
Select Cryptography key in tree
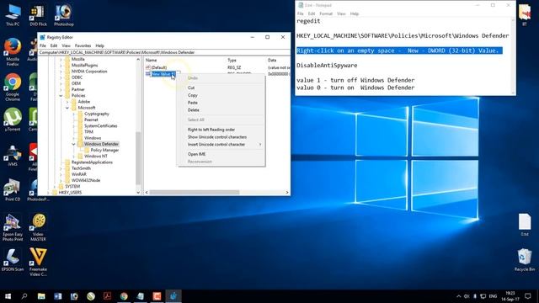[97, 114]
